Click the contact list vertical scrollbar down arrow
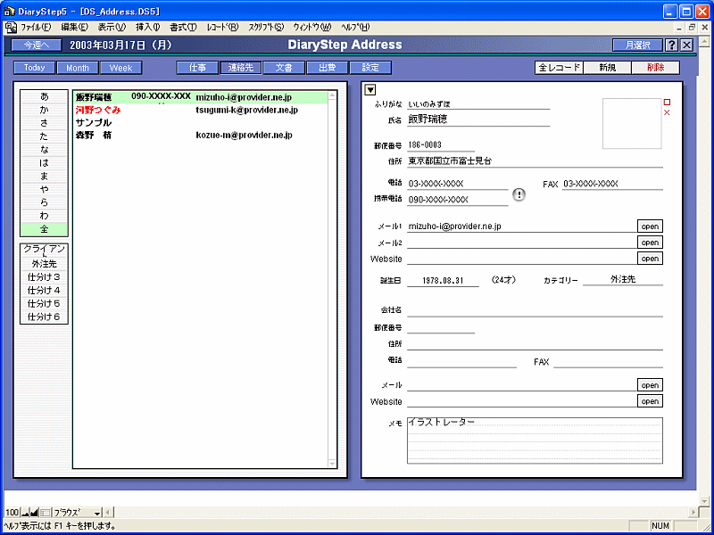Image resolution: width=714 pixels, height=535 pixels. point(332,462)
